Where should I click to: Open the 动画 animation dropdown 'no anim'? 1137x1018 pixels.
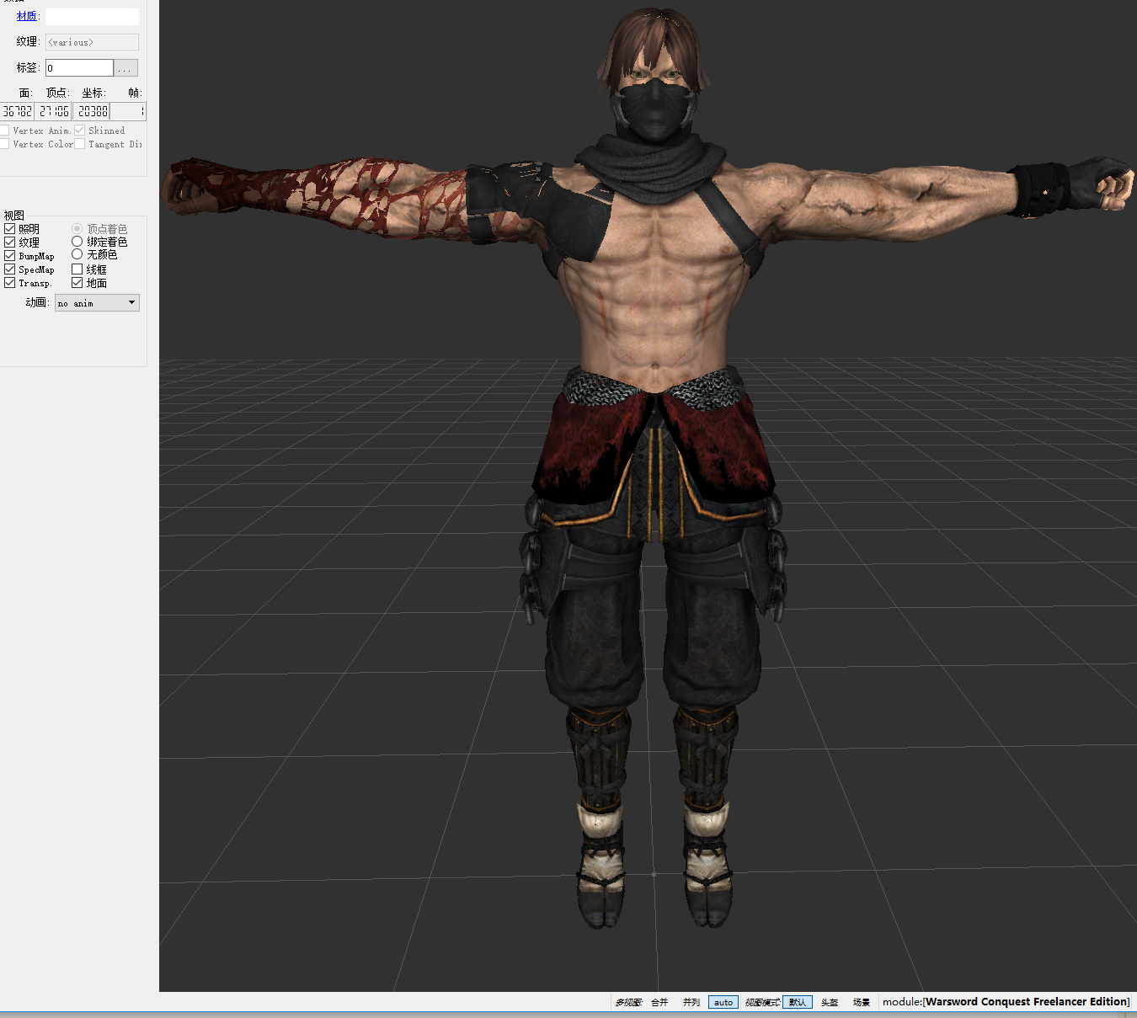tap(97, 303)
